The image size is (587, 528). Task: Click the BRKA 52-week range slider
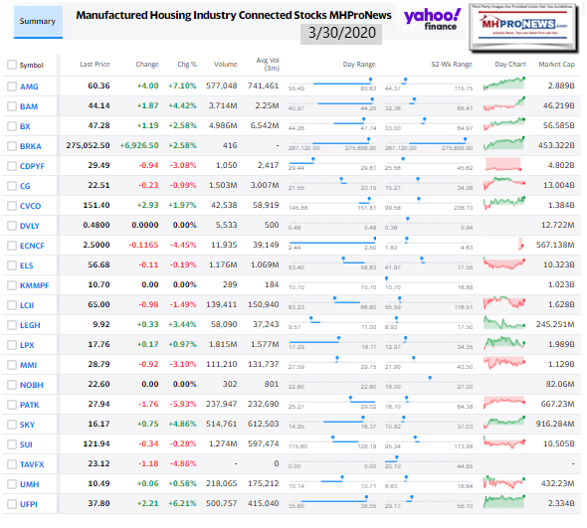click(429, 144)
